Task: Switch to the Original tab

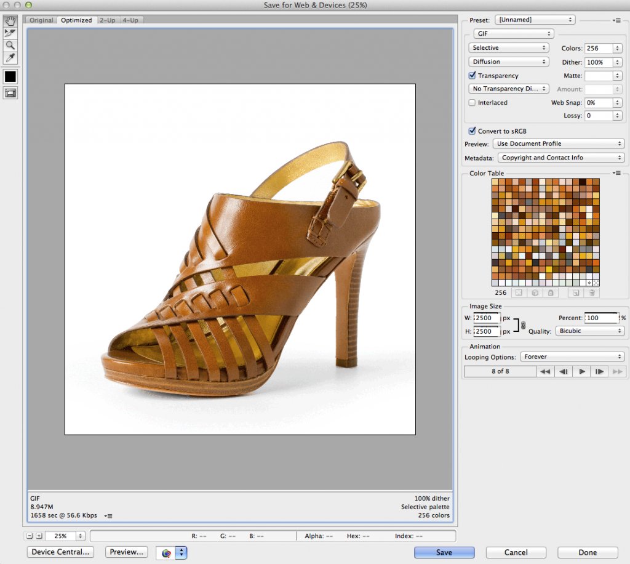Action: (42, 20)
